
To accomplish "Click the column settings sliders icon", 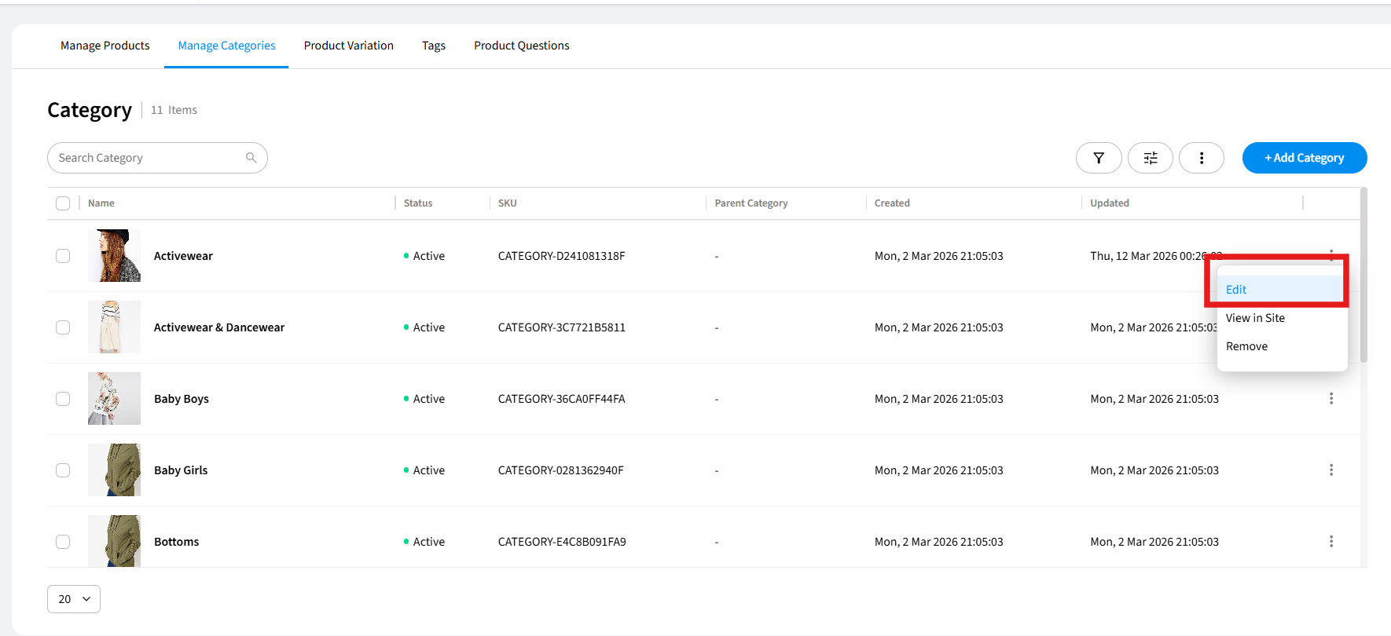I will pos(1150,158).
